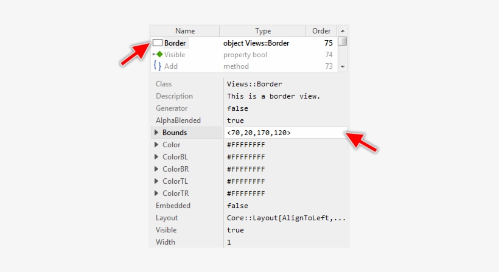The width and height of the screenshot is (499, 272).
Task: Click the Layout value Core::Layout field
Action: [285, 218]
